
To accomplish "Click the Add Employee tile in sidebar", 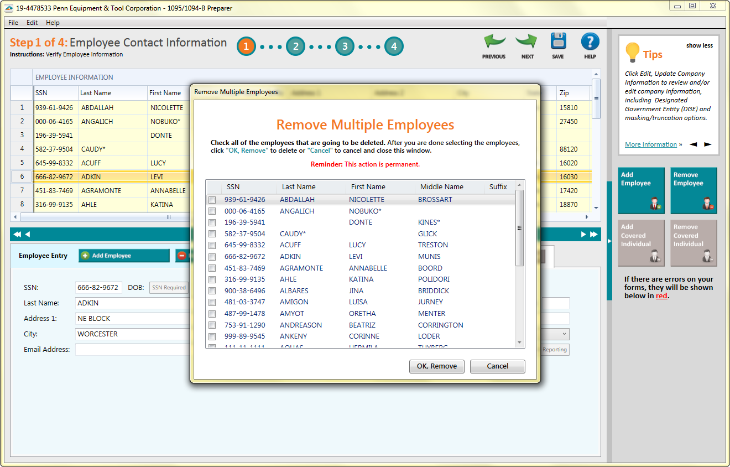I will [x=641, y=190].
